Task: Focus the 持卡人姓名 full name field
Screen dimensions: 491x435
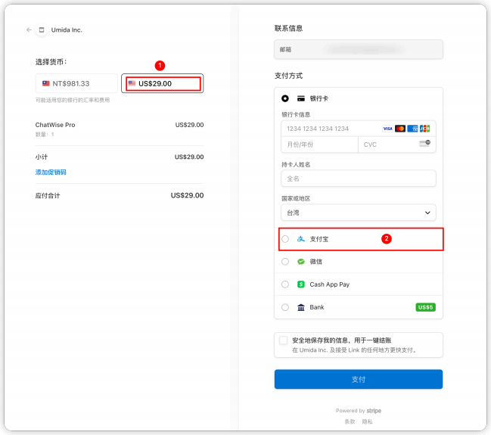Action: click(x=359, y=179)
